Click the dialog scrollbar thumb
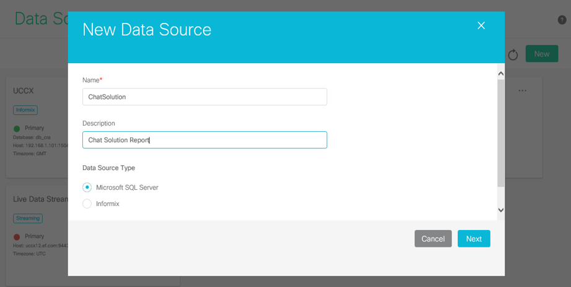571x287 pixels. (x=500, y=132)
